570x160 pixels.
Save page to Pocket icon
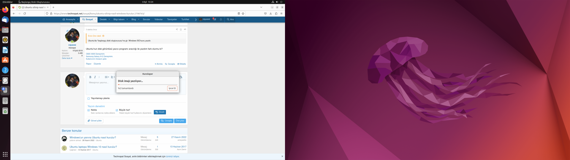point(265,13)
